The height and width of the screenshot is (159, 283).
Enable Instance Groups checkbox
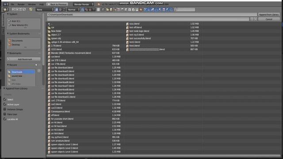click(5, 109)
